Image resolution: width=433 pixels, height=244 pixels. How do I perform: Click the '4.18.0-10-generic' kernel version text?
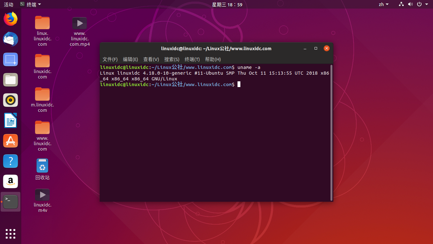(x=167, y=73)
